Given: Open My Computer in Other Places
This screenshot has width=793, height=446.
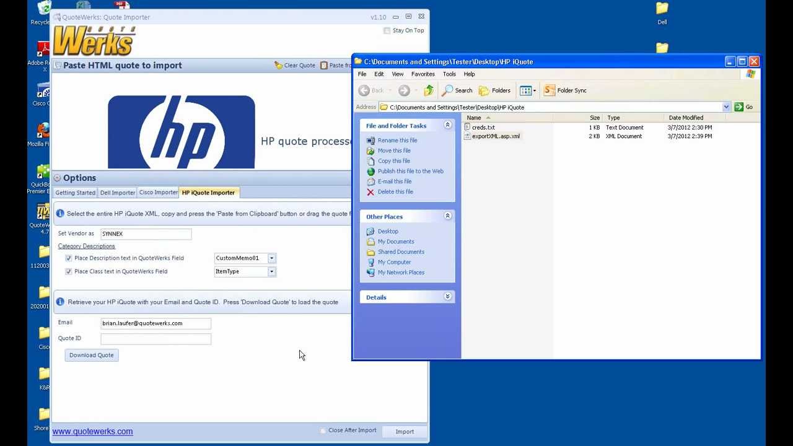Looking at the screenshot, I should point(394,262).
